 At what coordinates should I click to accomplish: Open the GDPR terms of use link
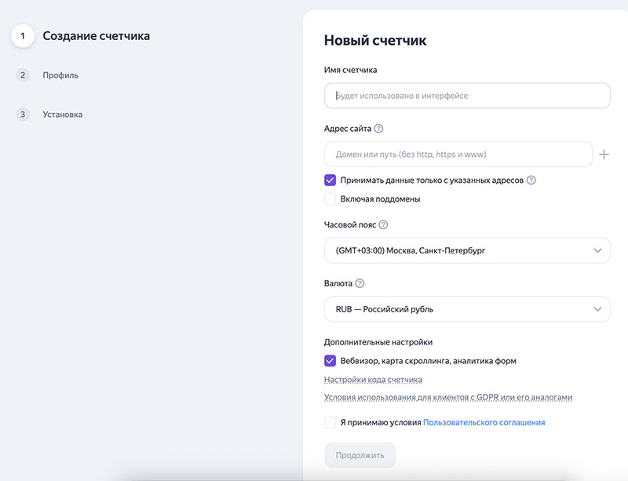coord(448,397)
